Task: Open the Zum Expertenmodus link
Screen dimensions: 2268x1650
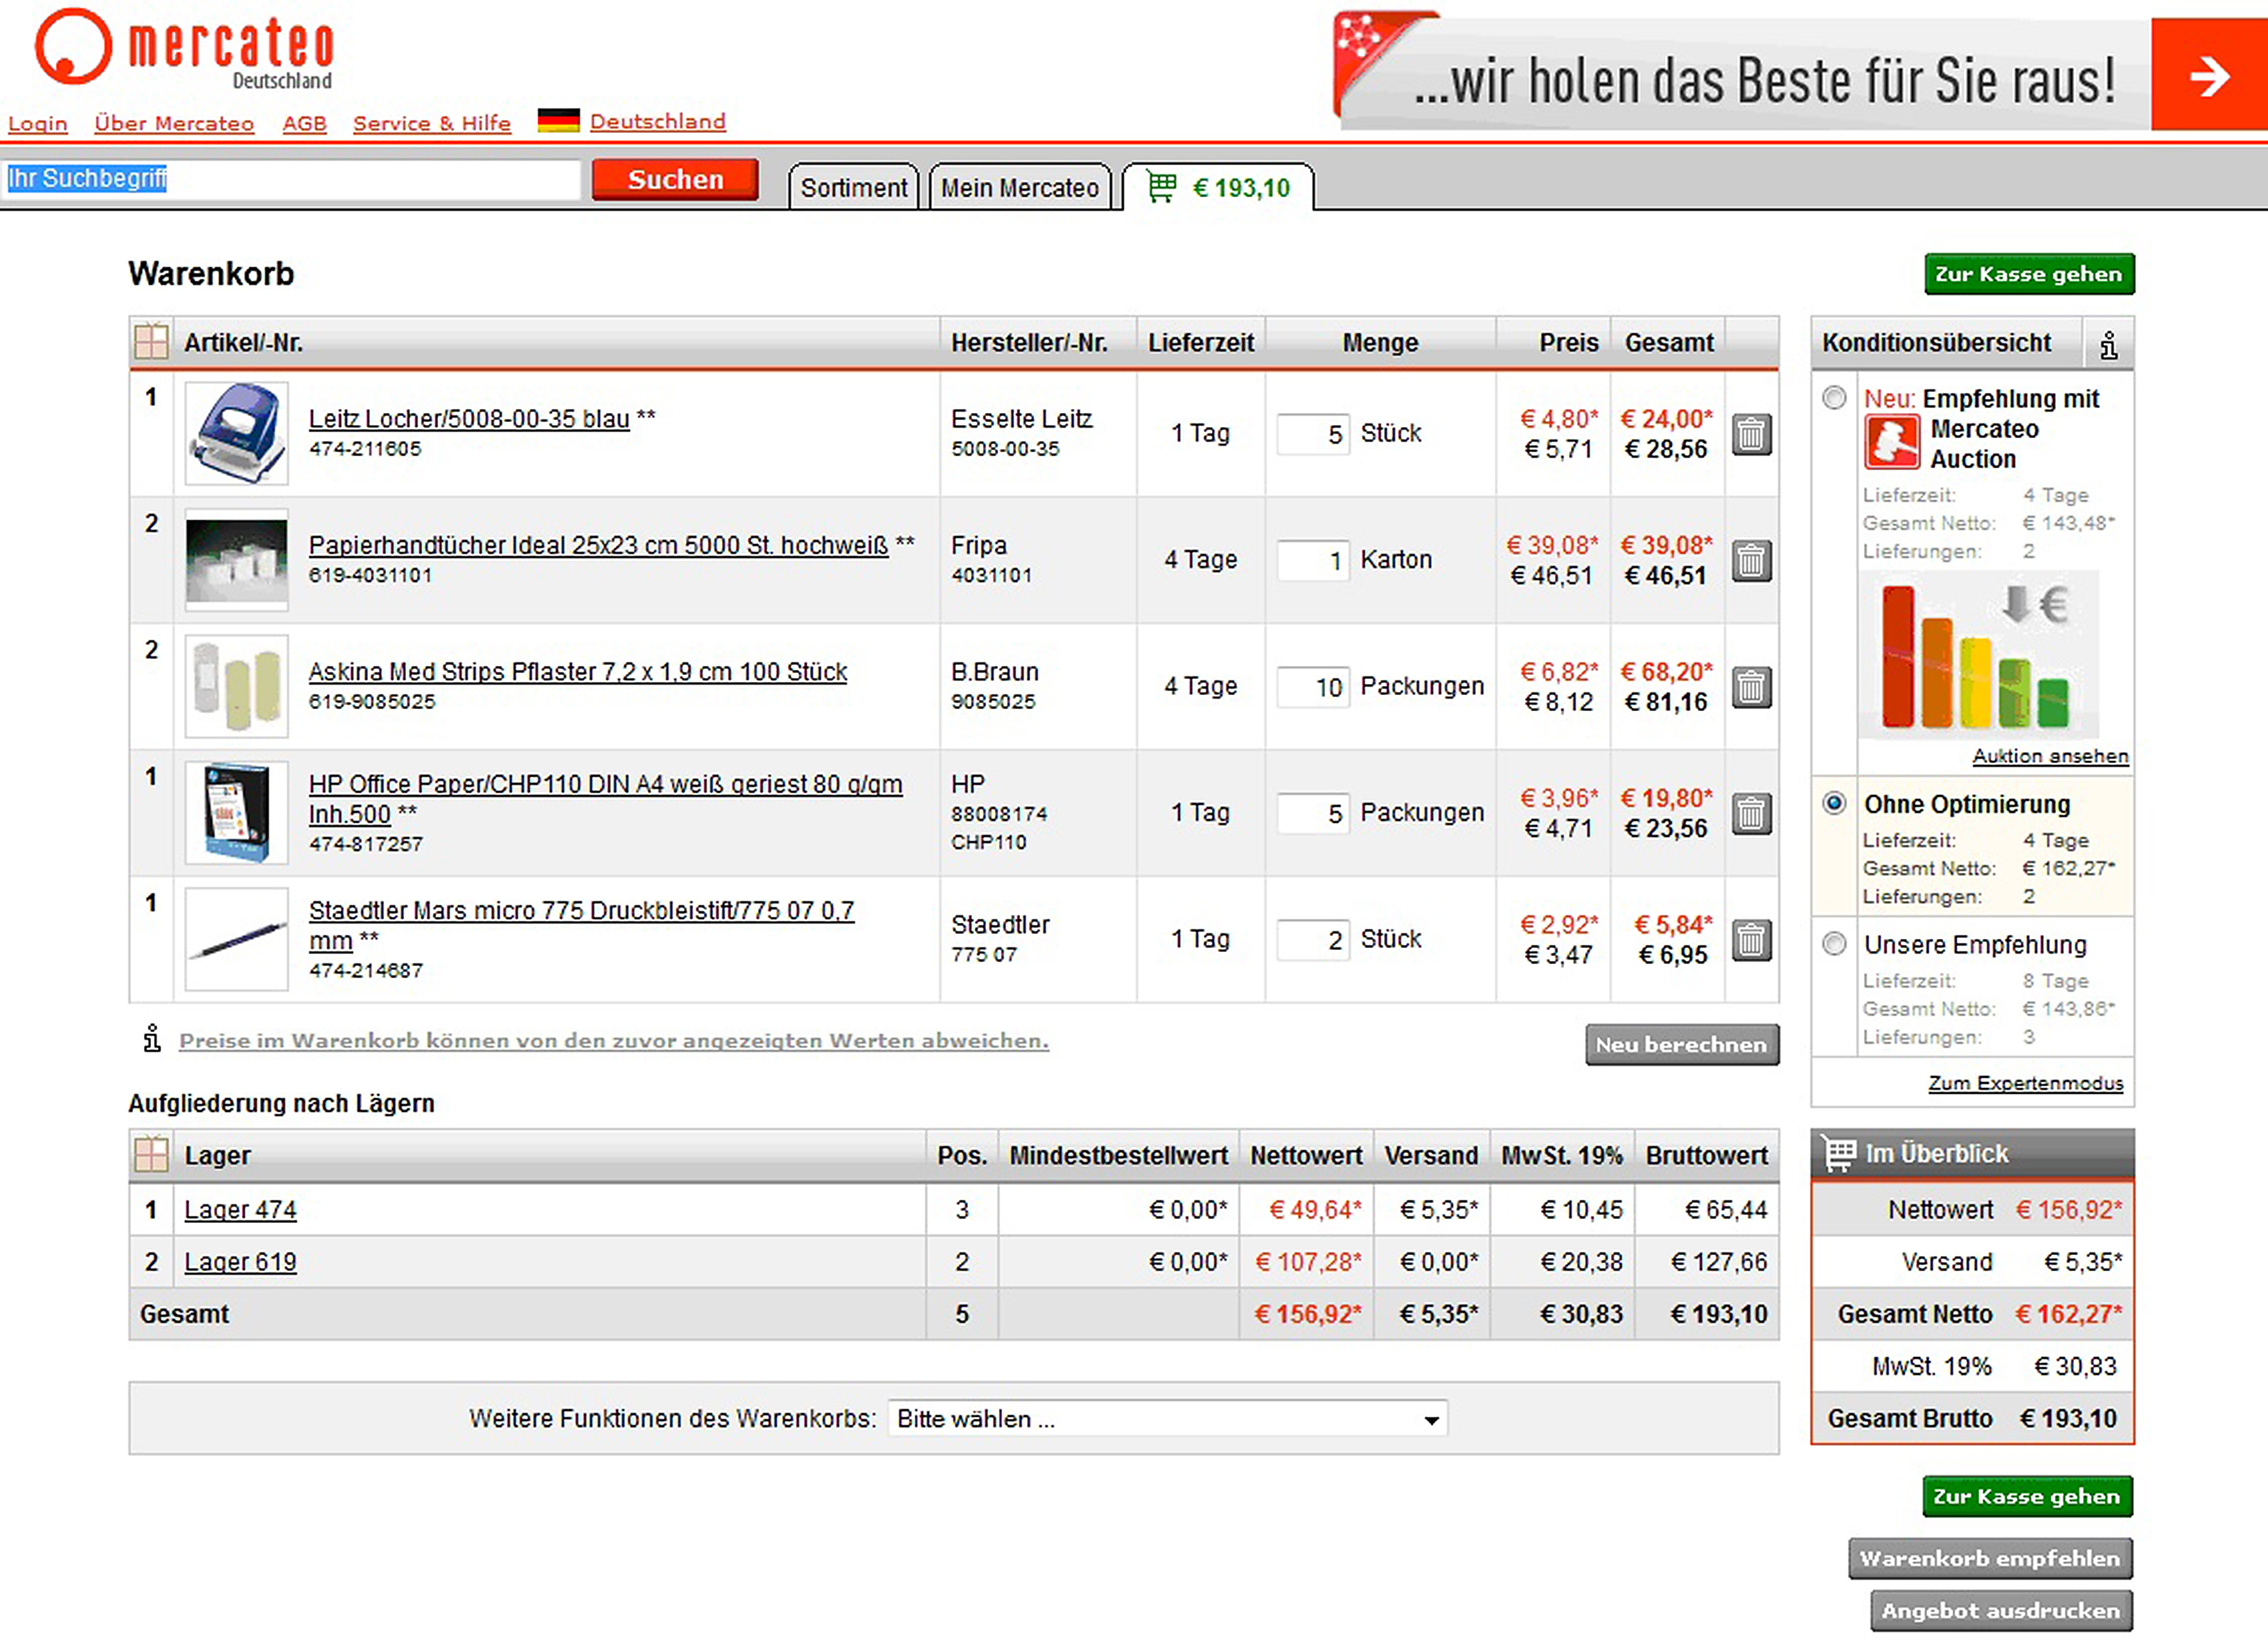Action: click(x=2025, y=1083)
